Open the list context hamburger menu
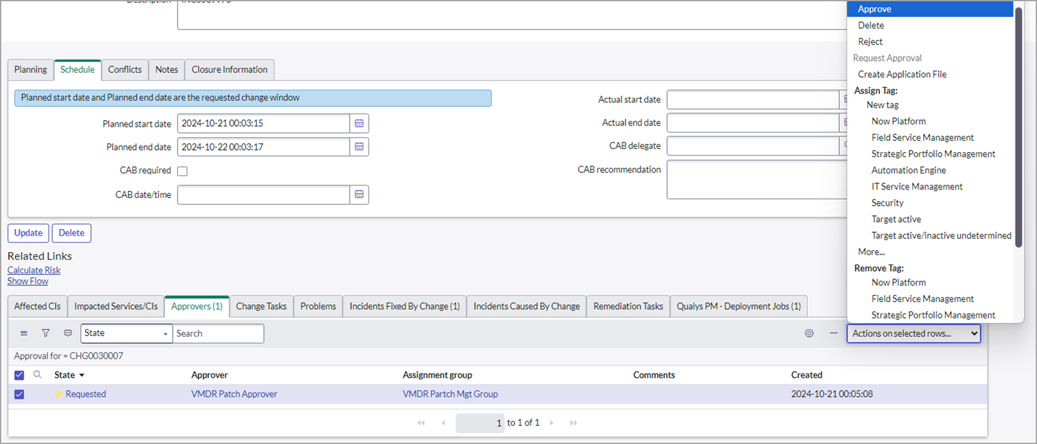 click(x=24, y=334)
